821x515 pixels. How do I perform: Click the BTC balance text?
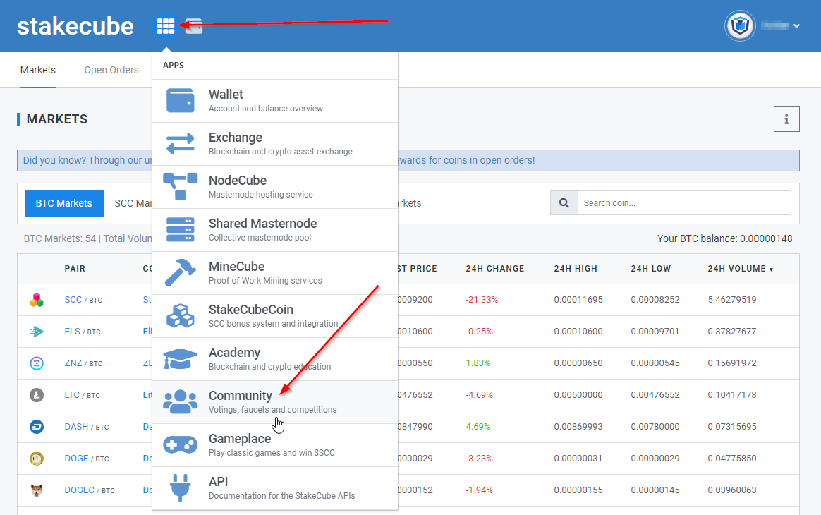coord(724,238)
